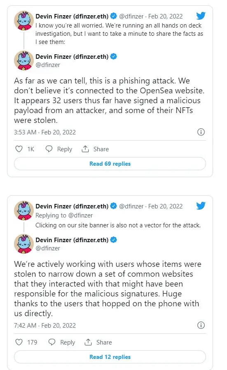Open the 3:53 AM · Feb 20, 2022 timestamp
227x370 pixels.
[45, 132]
